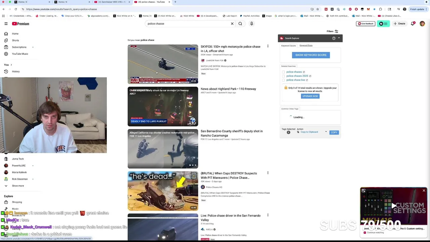Click the UPGRADE NOW button
The image size is (430, 242).
click(310, 96)
